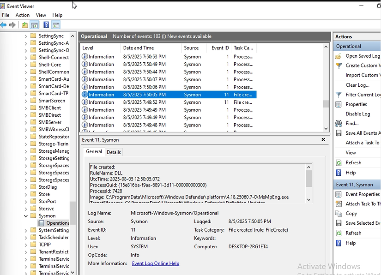Click the Save Selected Events disk icon
Viewport: 381px width, 275px height.
coord(339,223)
